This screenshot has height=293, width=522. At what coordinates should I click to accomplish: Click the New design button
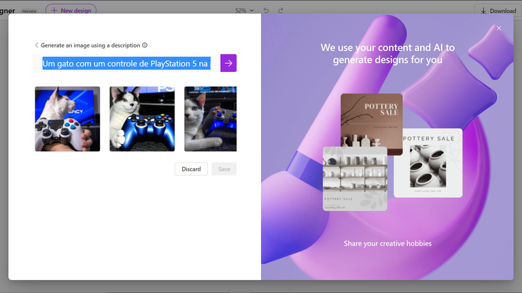click(71, 10)
